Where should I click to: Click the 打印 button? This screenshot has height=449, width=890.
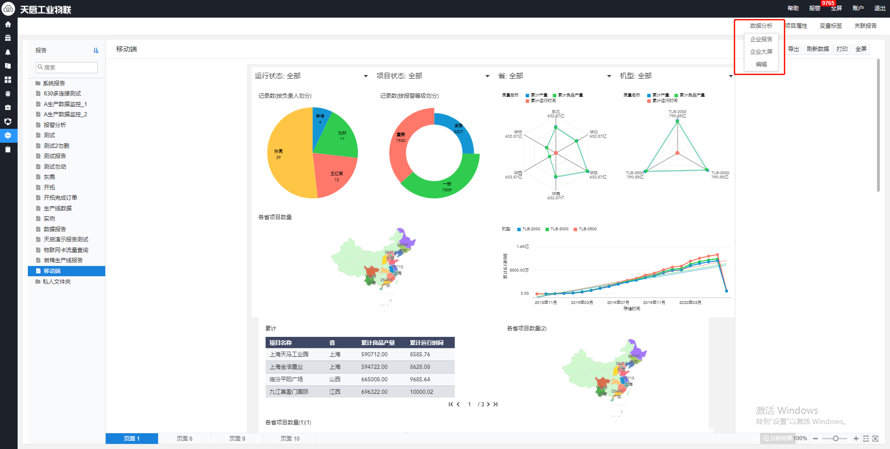842,49
